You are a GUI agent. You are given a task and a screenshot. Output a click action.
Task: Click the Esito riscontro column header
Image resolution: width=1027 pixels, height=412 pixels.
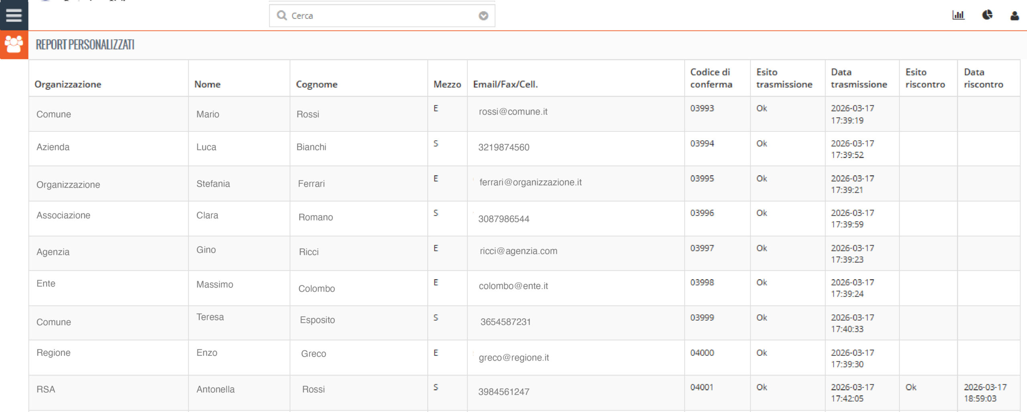925,78
